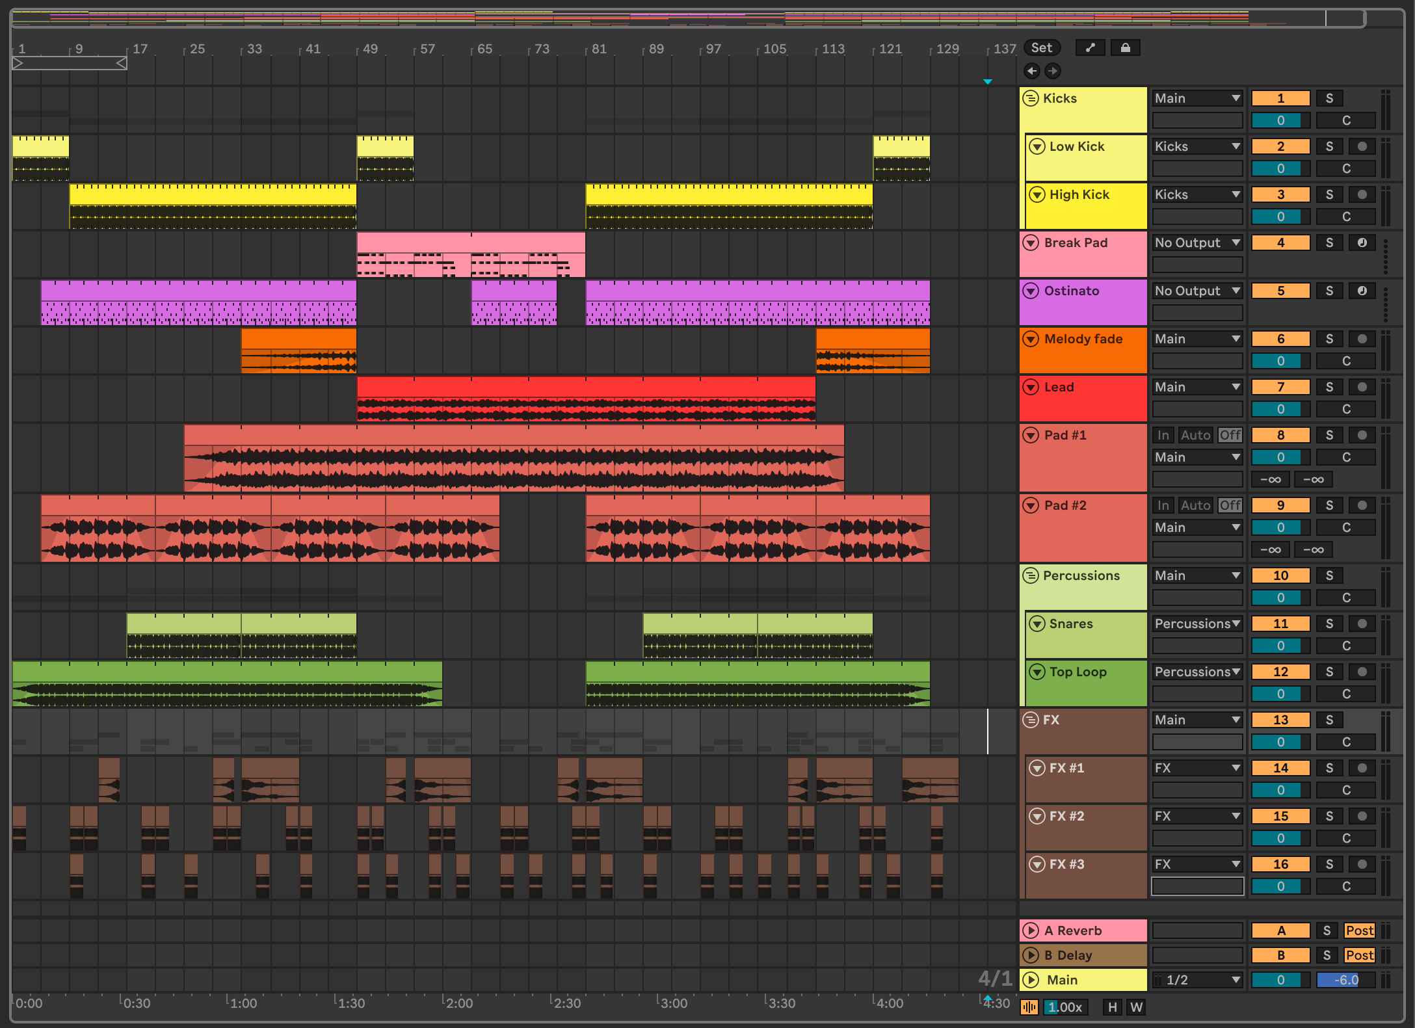Unfold the Ostinato track
Screen dimensions: 1415x1028
tap(1031, 291)
